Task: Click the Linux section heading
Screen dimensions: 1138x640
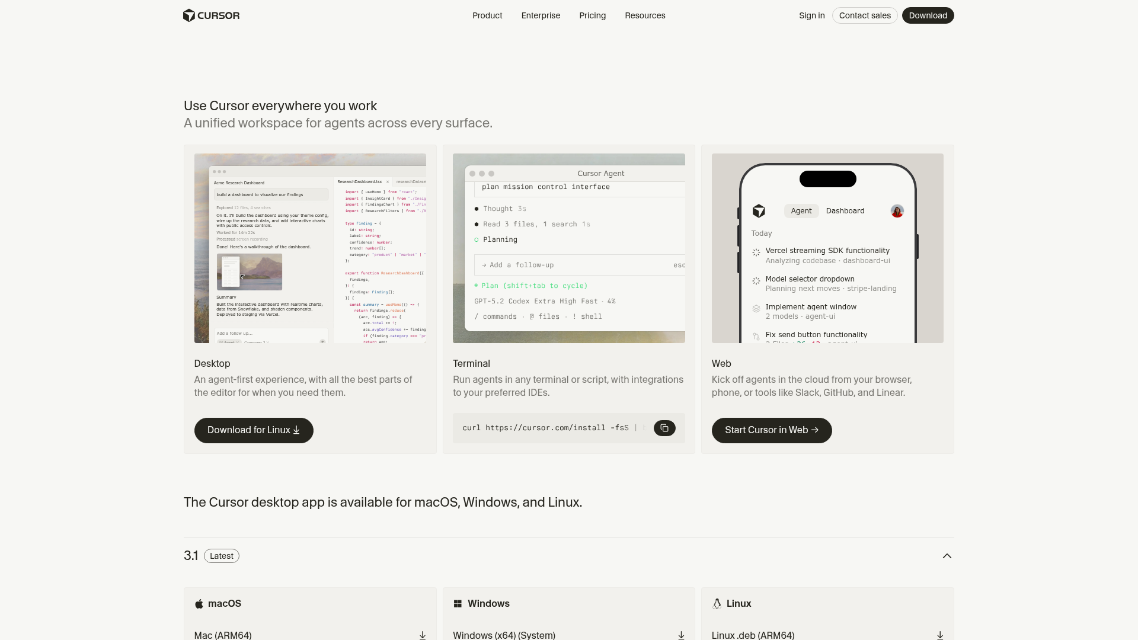Action: coord(739,604)
